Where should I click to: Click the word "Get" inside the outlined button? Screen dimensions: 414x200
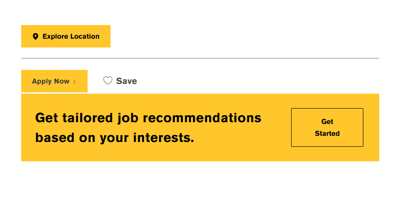(327, 122)
